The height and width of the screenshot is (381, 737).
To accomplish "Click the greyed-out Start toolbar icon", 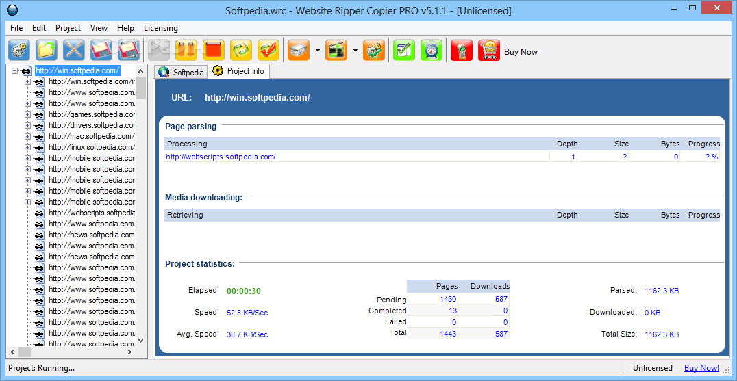I will coord(160,50).
